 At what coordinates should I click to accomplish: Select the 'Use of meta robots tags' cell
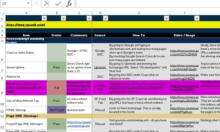point(27,88)
